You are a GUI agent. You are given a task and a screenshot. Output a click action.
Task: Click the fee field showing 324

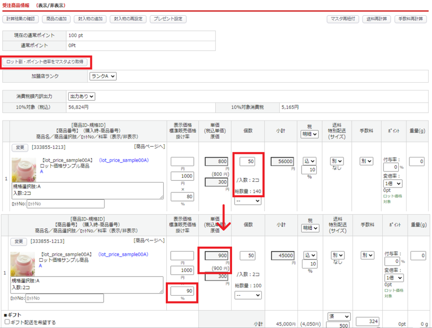pos(368,322)
